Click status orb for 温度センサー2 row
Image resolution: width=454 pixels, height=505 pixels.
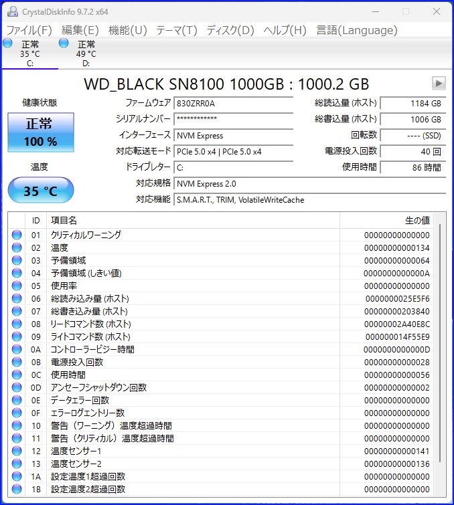coord(17,464)
